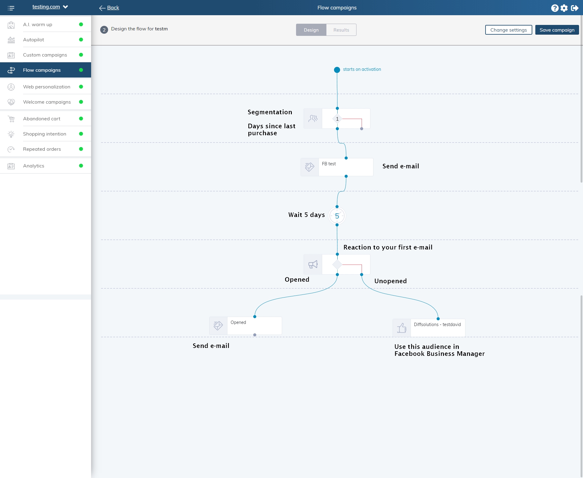Click the segmentation people icon node
Screen dimensions: 583x478
click(x=313, y=119)
